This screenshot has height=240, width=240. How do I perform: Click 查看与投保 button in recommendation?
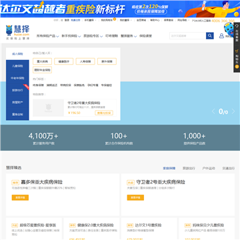[x=104, y=113]
